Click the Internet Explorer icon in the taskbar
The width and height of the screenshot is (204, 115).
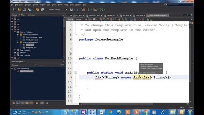[163, 112]
